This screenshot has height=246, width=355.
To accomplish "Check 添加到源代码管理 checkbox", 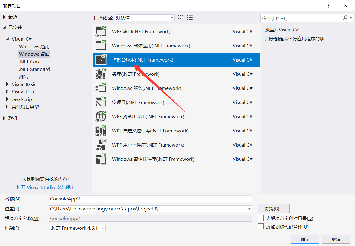I will click(x=261, y=226).
